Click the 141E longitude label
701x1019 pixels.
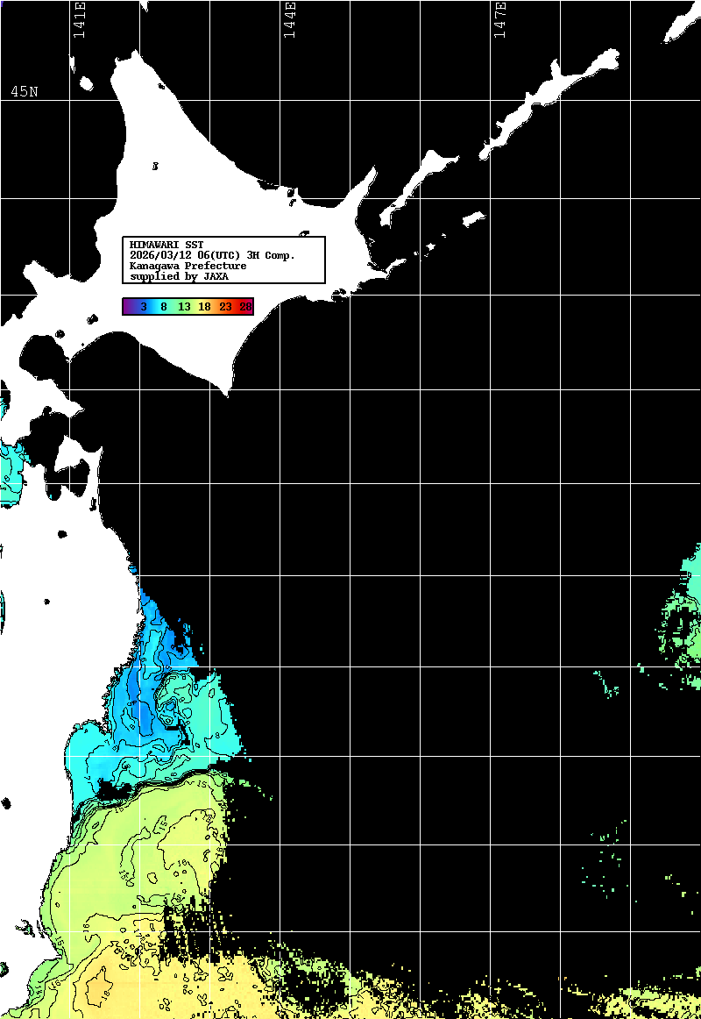[80, 21]
